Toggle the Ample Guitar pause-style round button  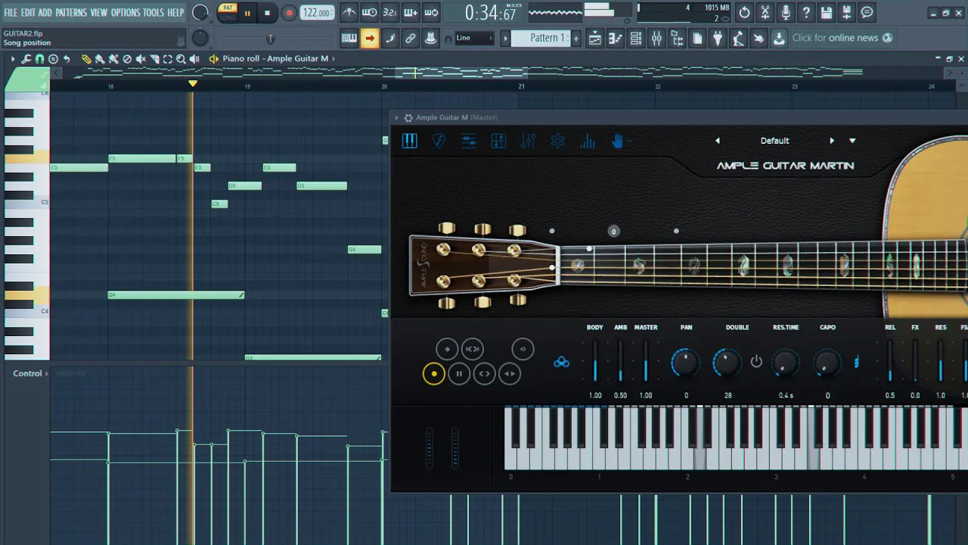click(x=459, y=373)
